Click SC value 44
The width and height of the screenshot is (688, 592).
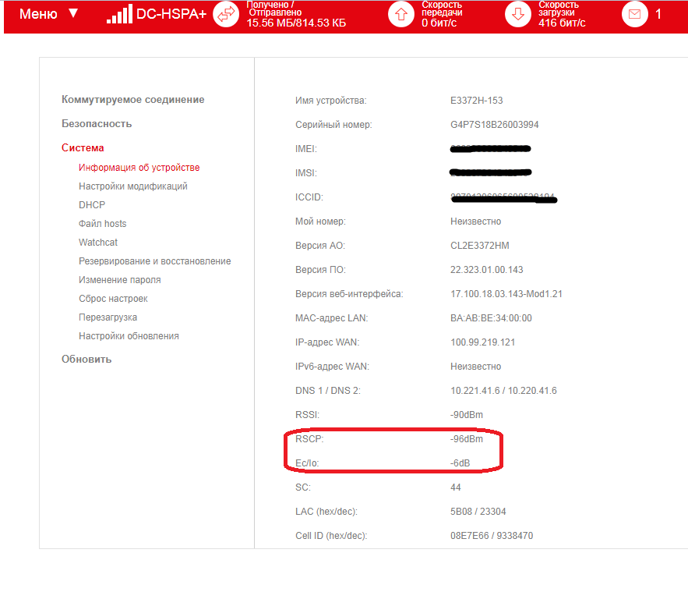(x=456, y=487)
